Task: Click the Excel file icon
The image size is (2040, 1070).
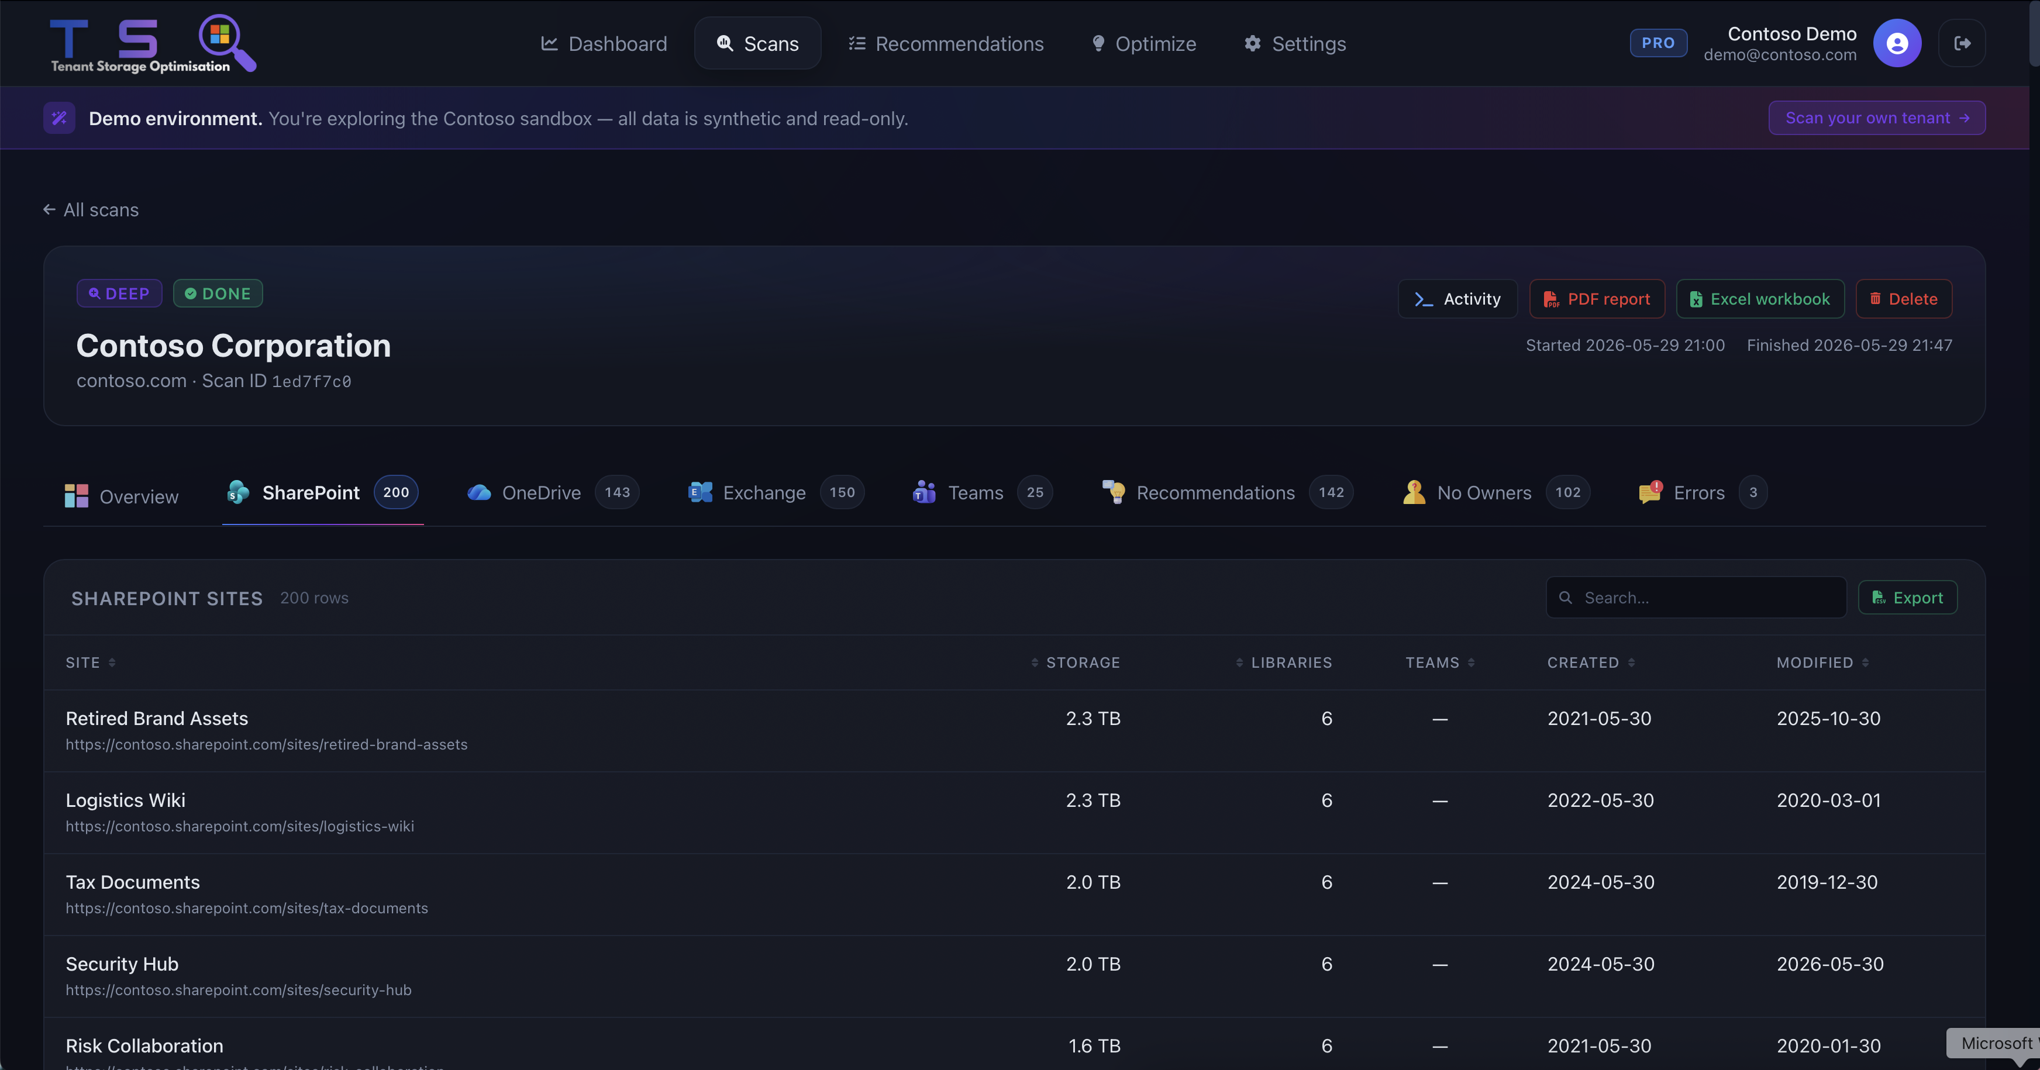Action: [x=1696, y=299]
